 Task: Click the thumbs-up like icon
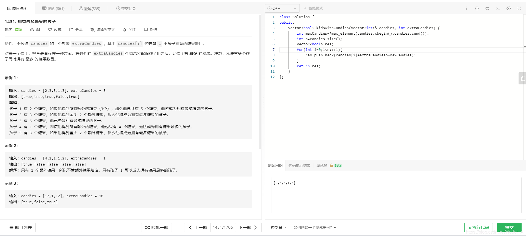click(32, 30)
